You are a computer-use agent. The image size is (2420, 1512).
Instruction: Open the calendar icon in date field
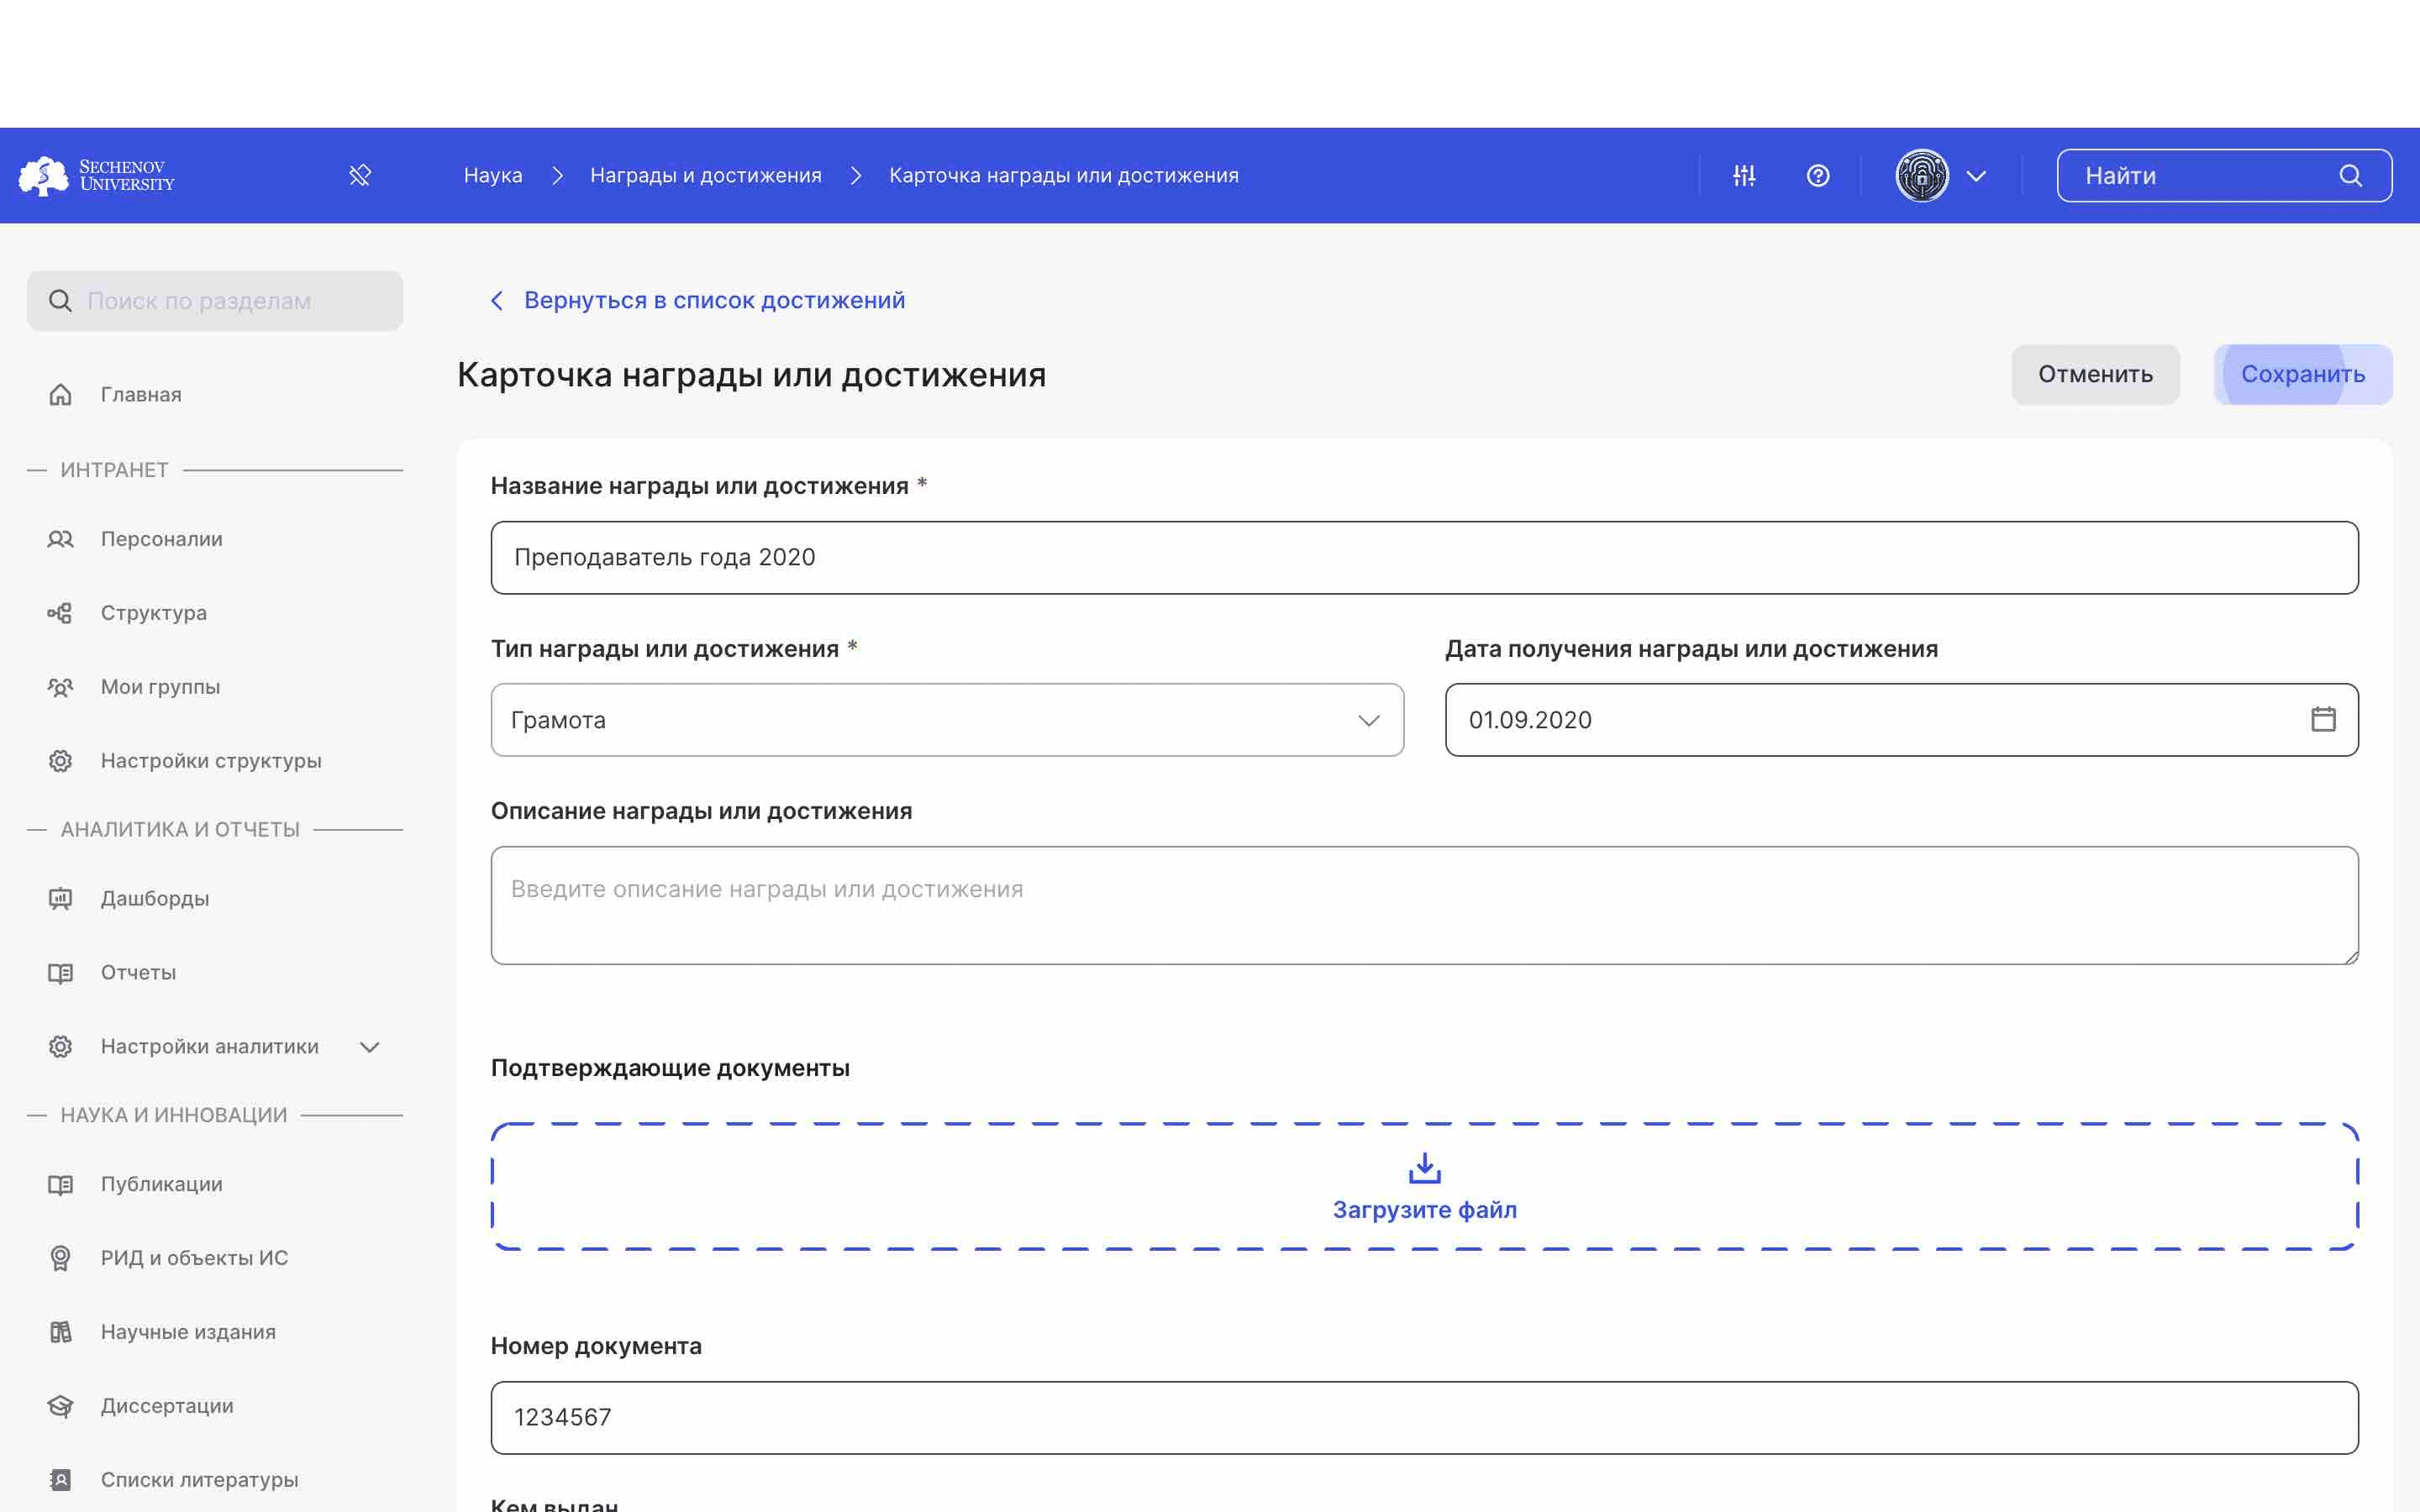pyautogui.click(x=2323, y=720)
